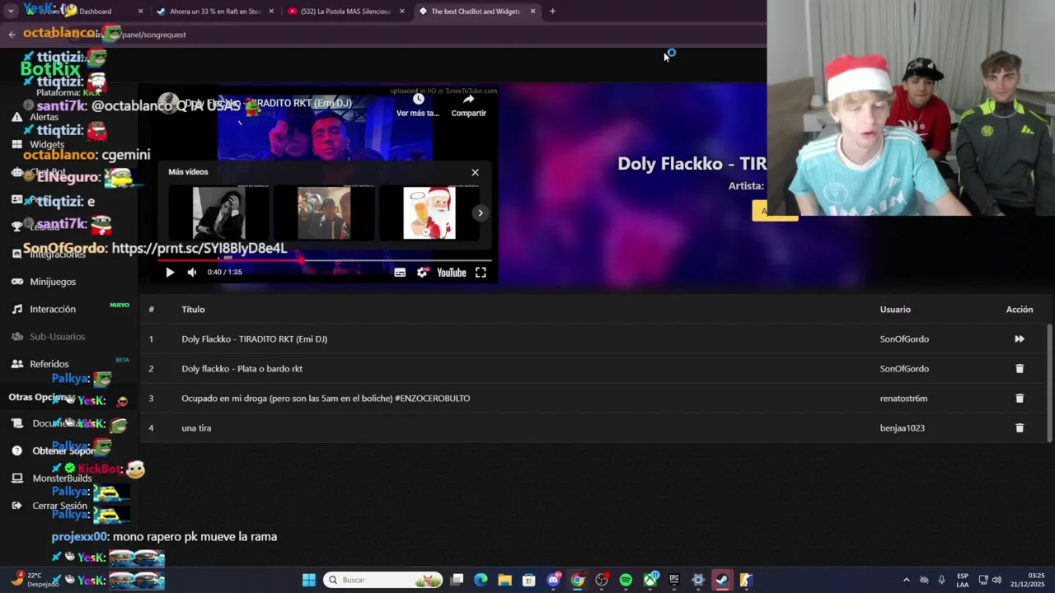
Task: Open the tab search dropdown
Action: (11, 12)
